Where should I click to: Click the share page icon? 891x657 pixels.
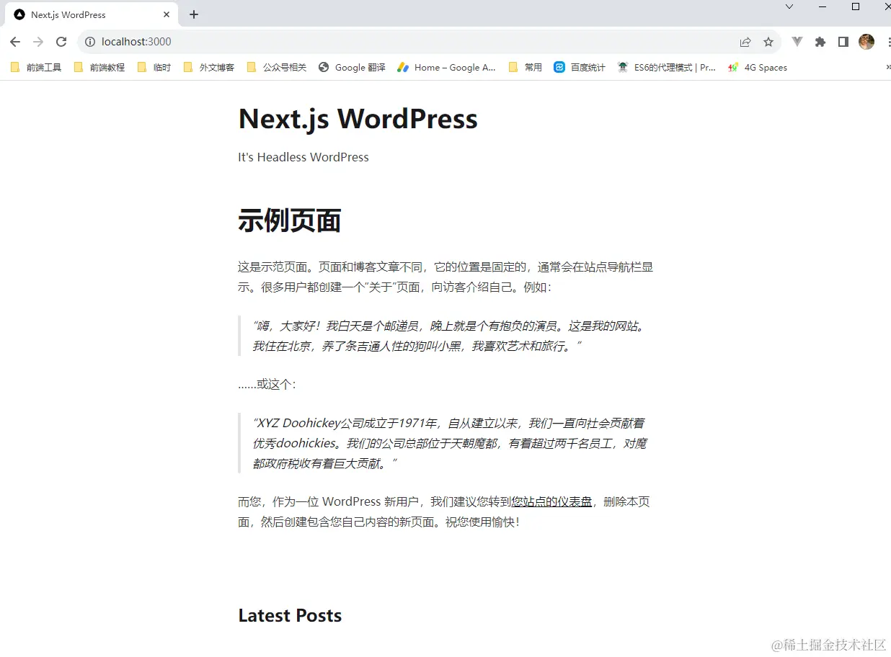click(x=745, y=42)
